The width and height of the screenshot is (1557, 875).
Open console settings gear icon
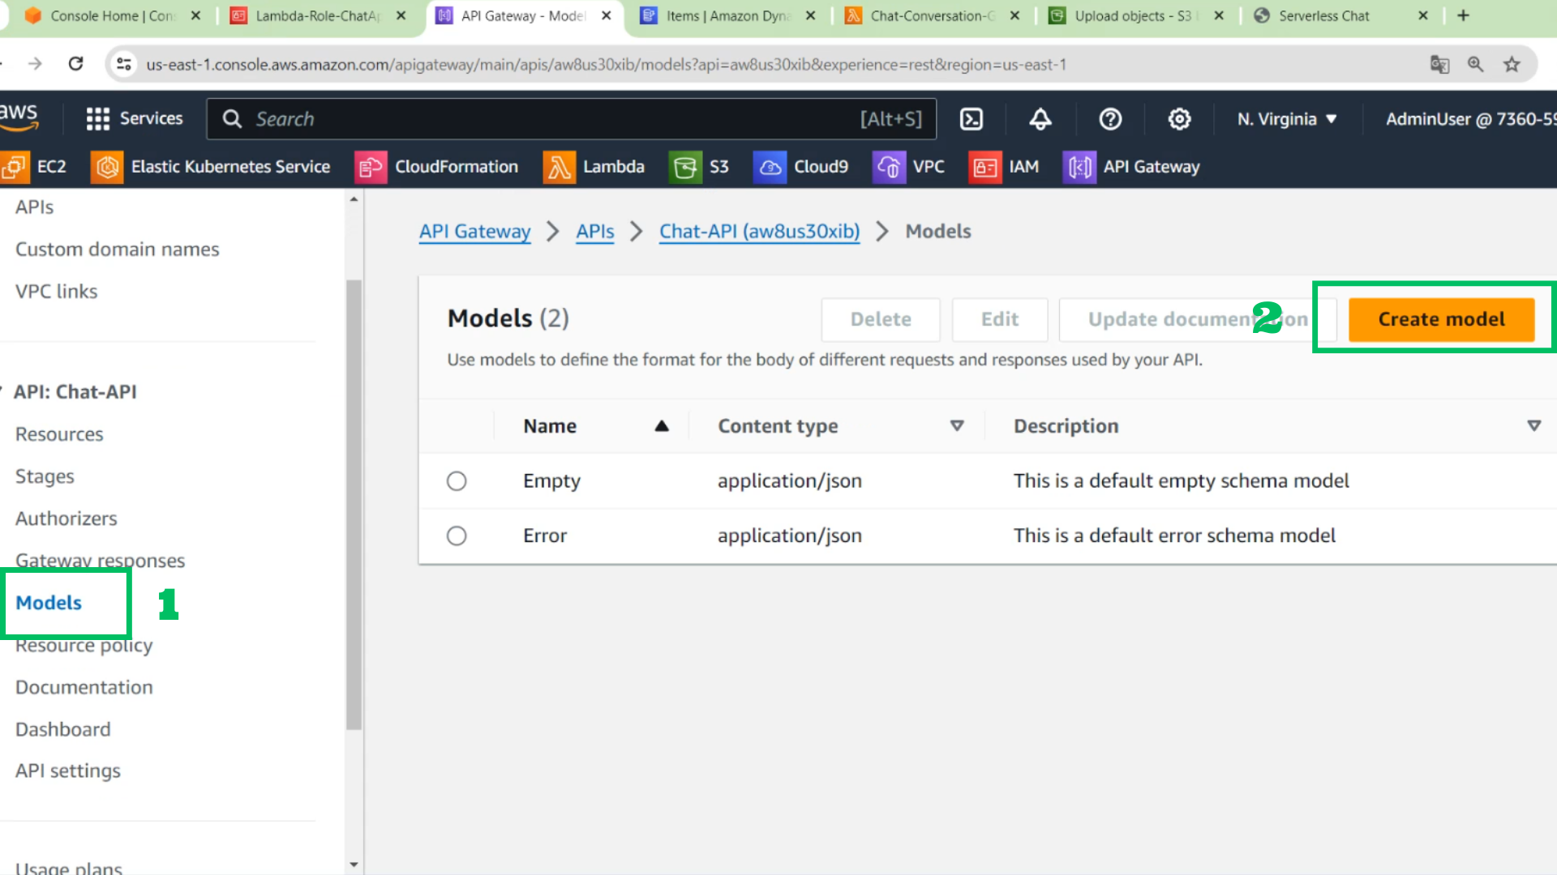coord(1179,119)
